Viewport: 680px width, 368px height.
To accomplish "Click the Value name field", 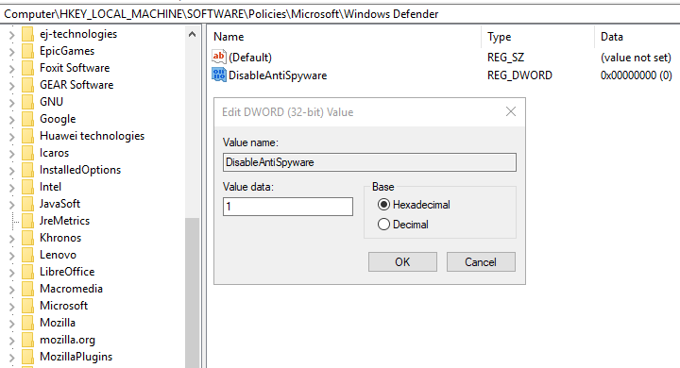I will click(x=369, y=162).
